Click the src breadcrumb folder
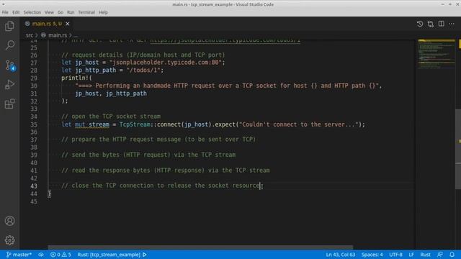This screenshot has height=259, width=461. [x=30, y=35]
